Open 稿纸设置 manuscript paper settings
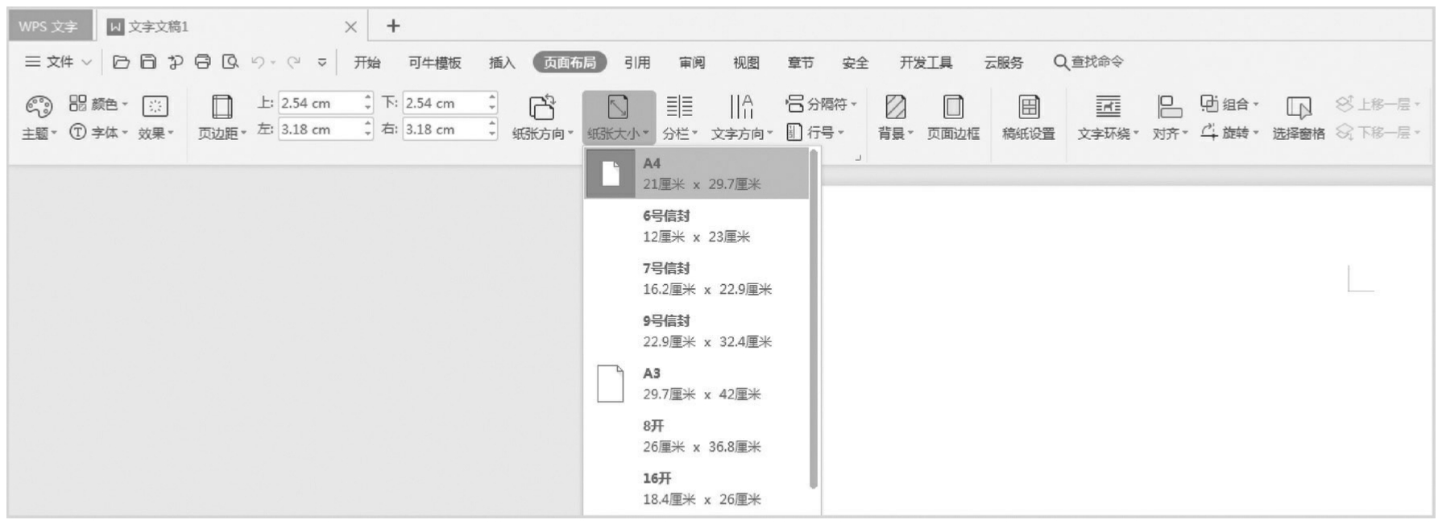This screenshot has width=1442, height=524. click(1029, 118)
